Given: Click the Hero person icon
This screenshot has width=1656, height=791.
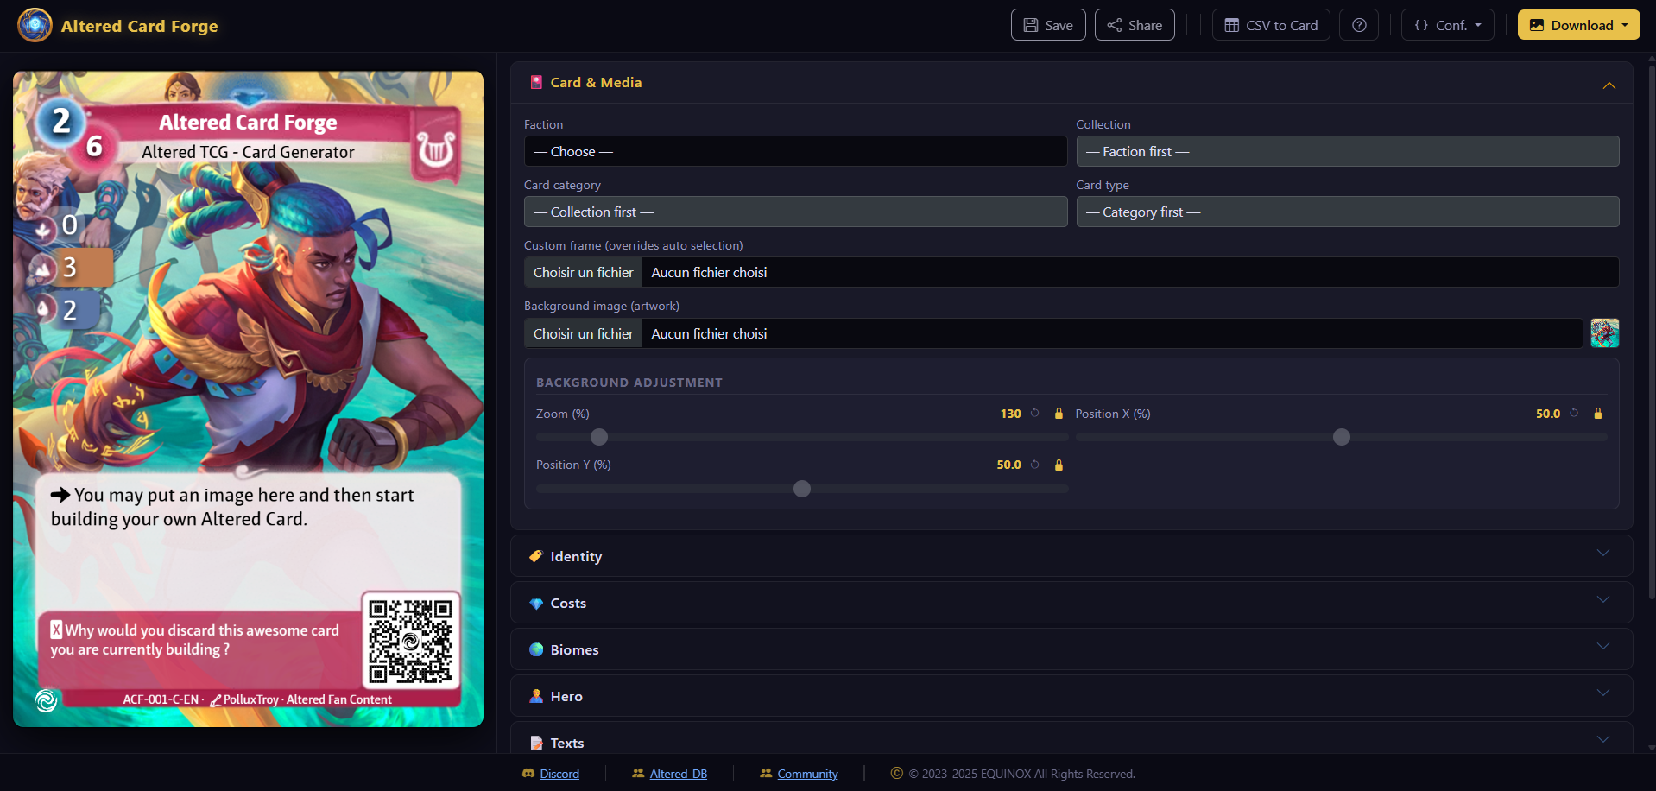Looking at the screenshot, I should [536, 696].
